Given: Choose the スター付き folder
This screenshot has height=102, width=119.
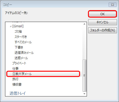Looking at the screenshot, I should pyautogui.click(x=21, y=37).
